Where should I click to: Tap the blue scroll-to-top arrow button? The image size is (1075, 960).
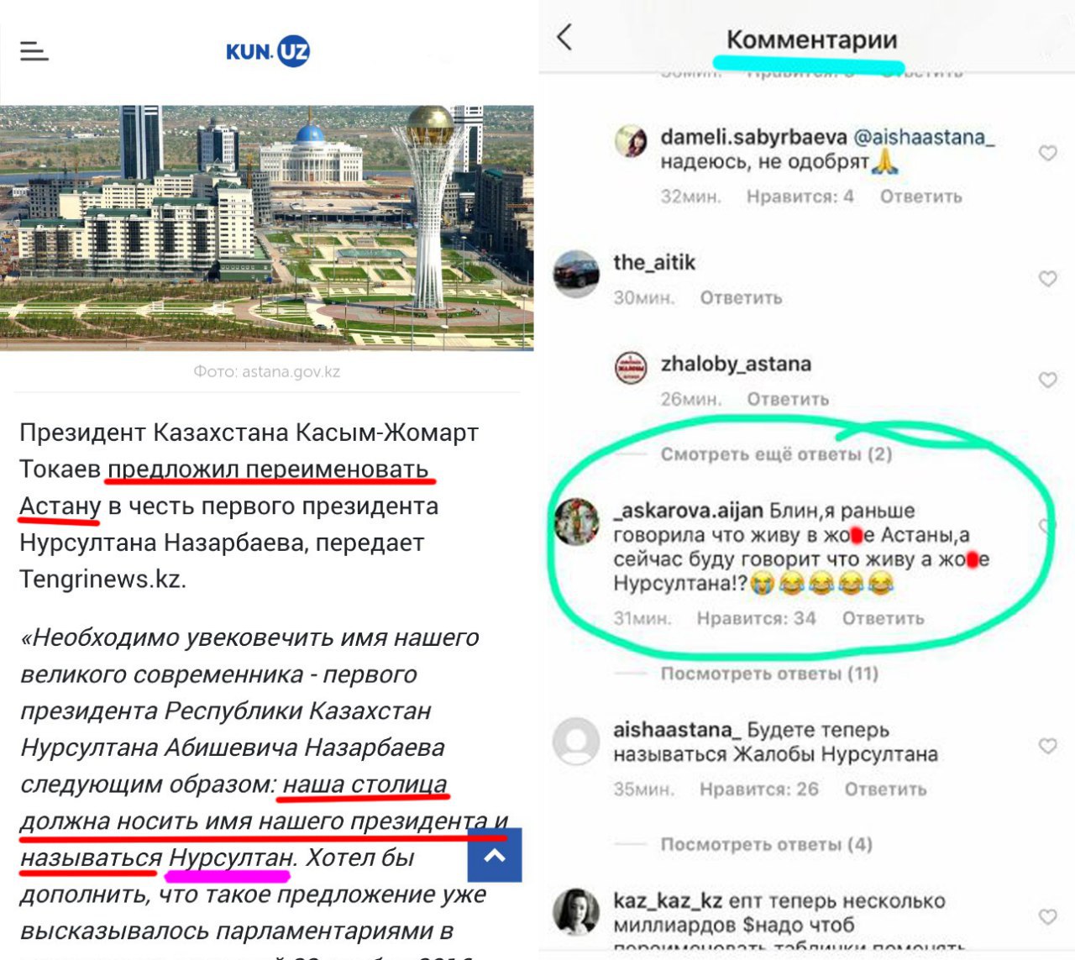(495, 855)
